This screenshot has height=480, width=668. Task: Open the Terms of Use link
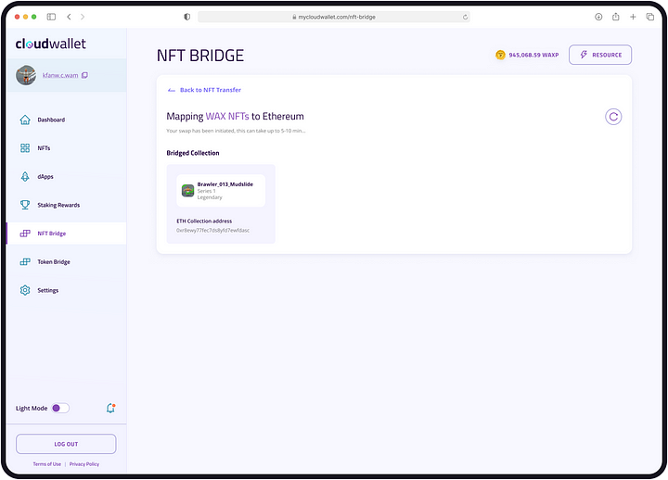[47, 464]
